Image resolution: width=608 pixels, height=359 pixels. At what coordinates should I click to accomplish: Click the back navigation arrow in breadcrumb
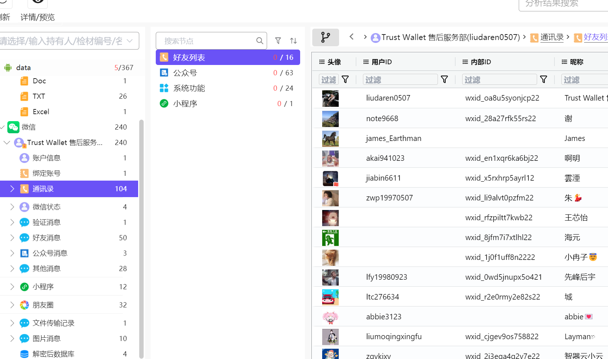point(352,37)
